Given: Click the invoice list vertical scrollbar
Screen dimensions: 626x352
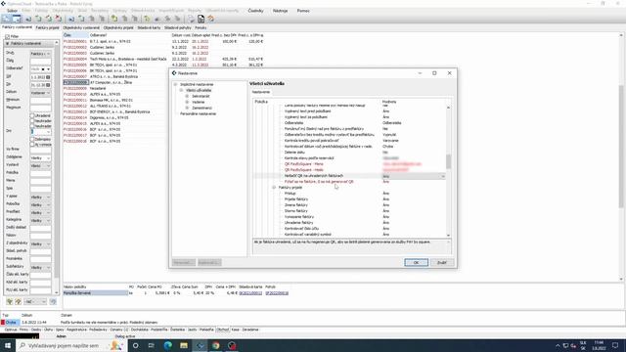Looking at the screenshot, I should coord(621,146).
